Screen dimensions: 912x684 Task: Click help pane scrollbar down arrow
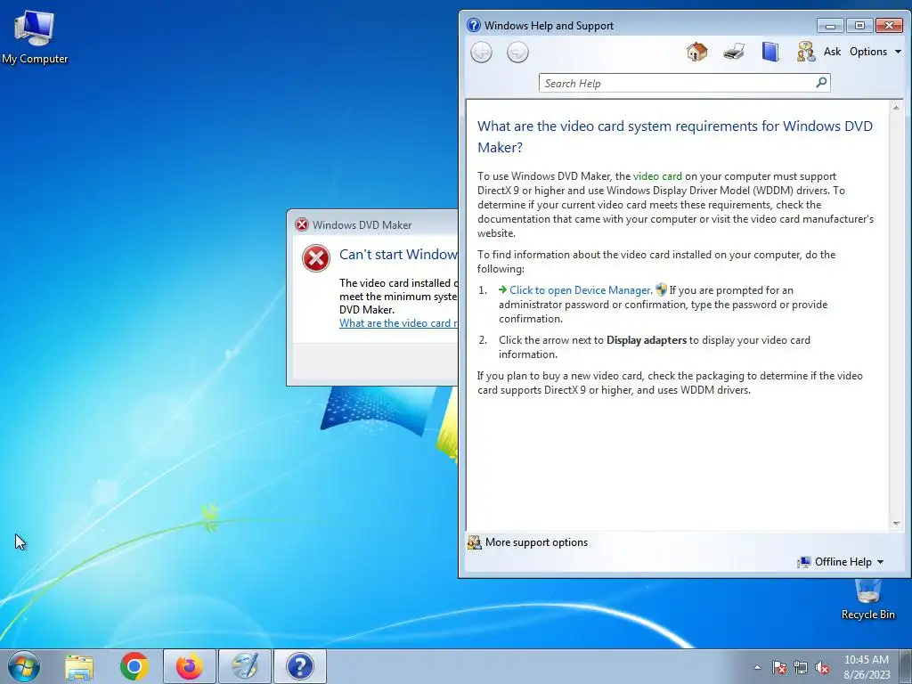[x=896, y=524]
